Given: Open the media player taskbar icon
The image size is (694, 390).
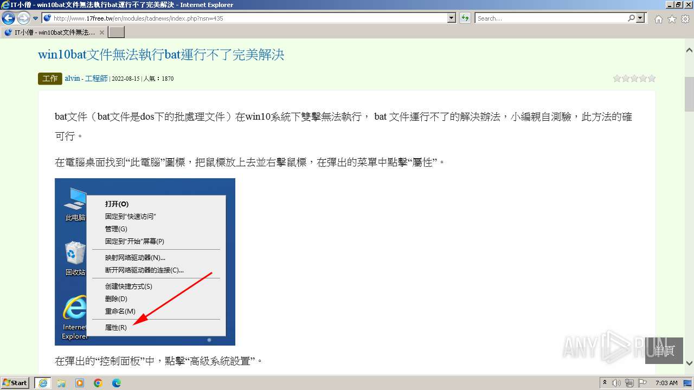Looking at the screenshot, I should tap(80, 383).
